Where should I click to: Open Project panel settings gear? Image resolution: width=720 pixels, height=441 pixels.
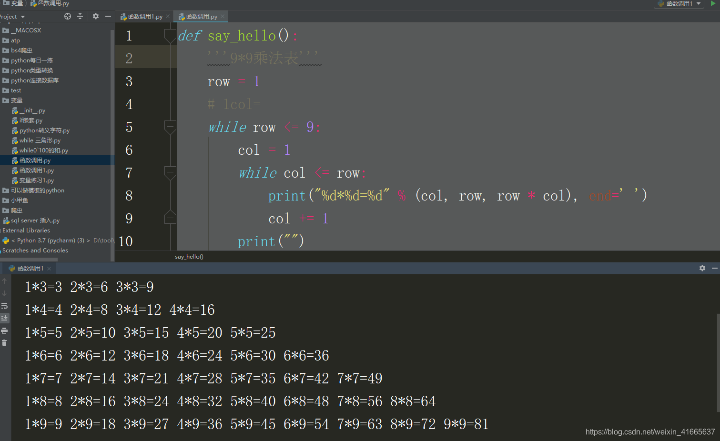(x=96, y=16)
